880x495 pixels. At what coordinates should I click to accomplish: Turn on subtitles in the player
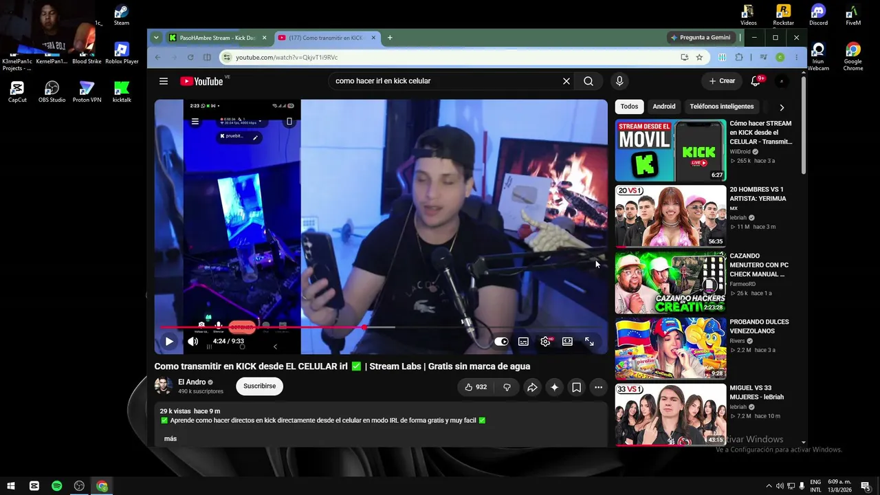(523, 342)
